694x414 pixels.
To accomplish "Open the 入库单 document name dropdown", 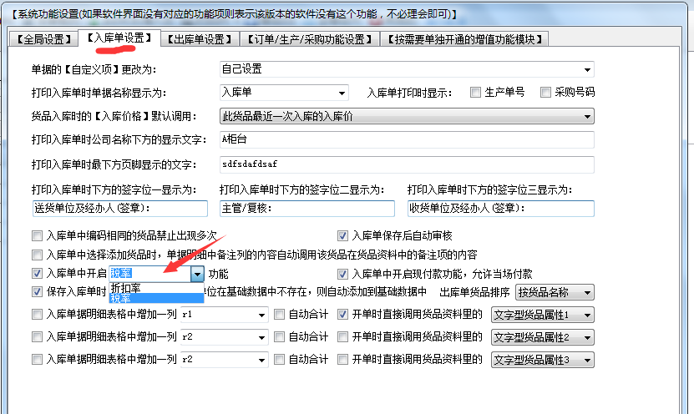I will (x=342, y=93).
